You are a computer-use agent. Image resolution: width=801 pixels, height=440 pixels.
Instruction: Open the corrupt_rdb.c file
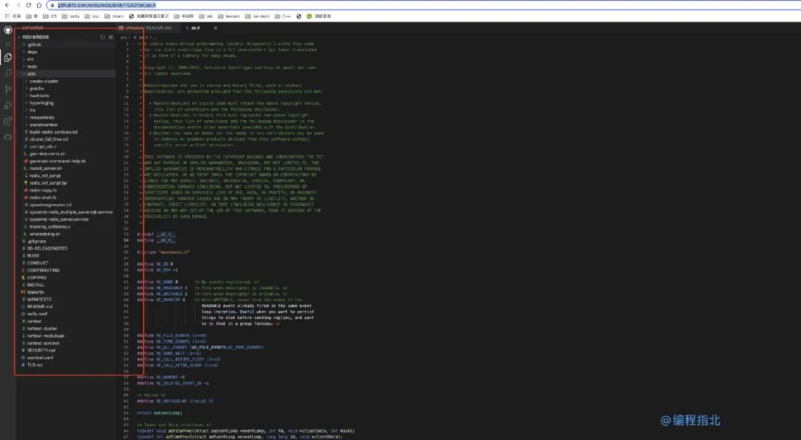[x=67, y=146]
